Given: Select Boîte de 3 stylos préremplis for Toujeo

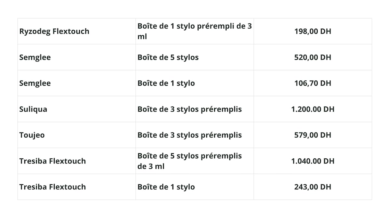Looking at the screenshot, I should point(190,135).
